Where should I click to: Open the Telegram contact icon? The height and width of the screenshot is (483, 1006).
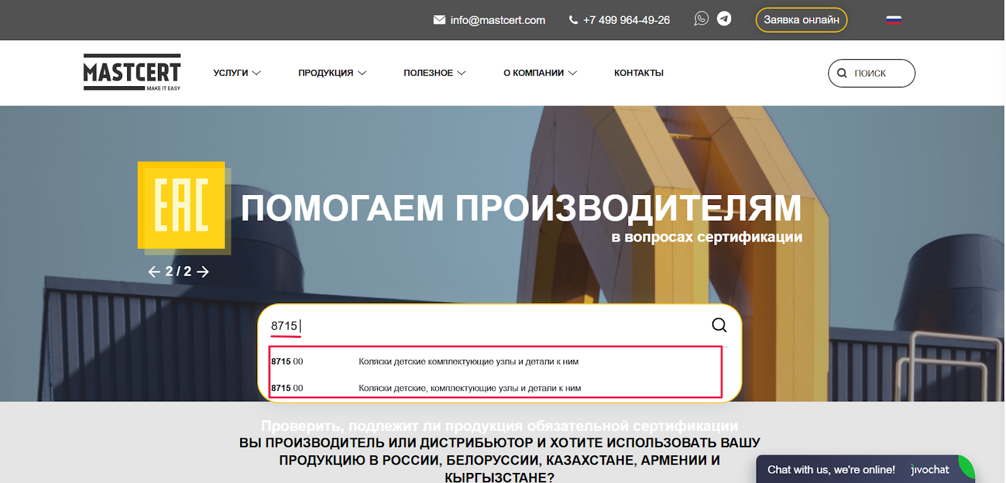click(724, 19)
